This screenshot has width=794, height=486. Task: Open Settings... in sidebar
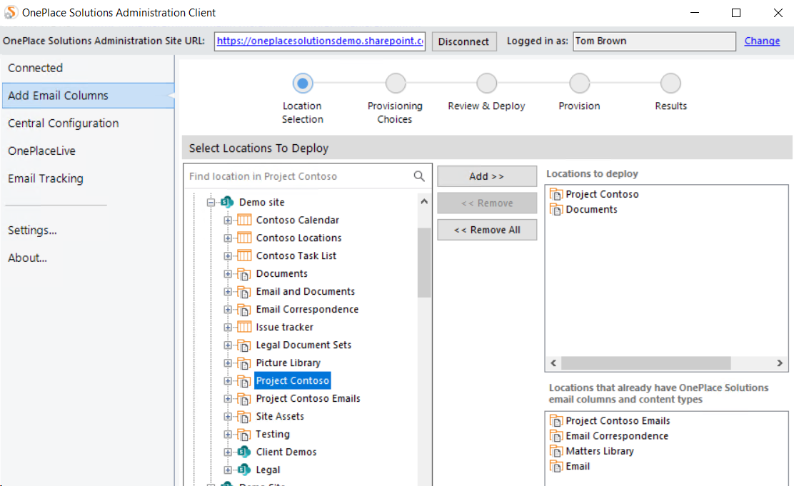[x=88, y=231]
